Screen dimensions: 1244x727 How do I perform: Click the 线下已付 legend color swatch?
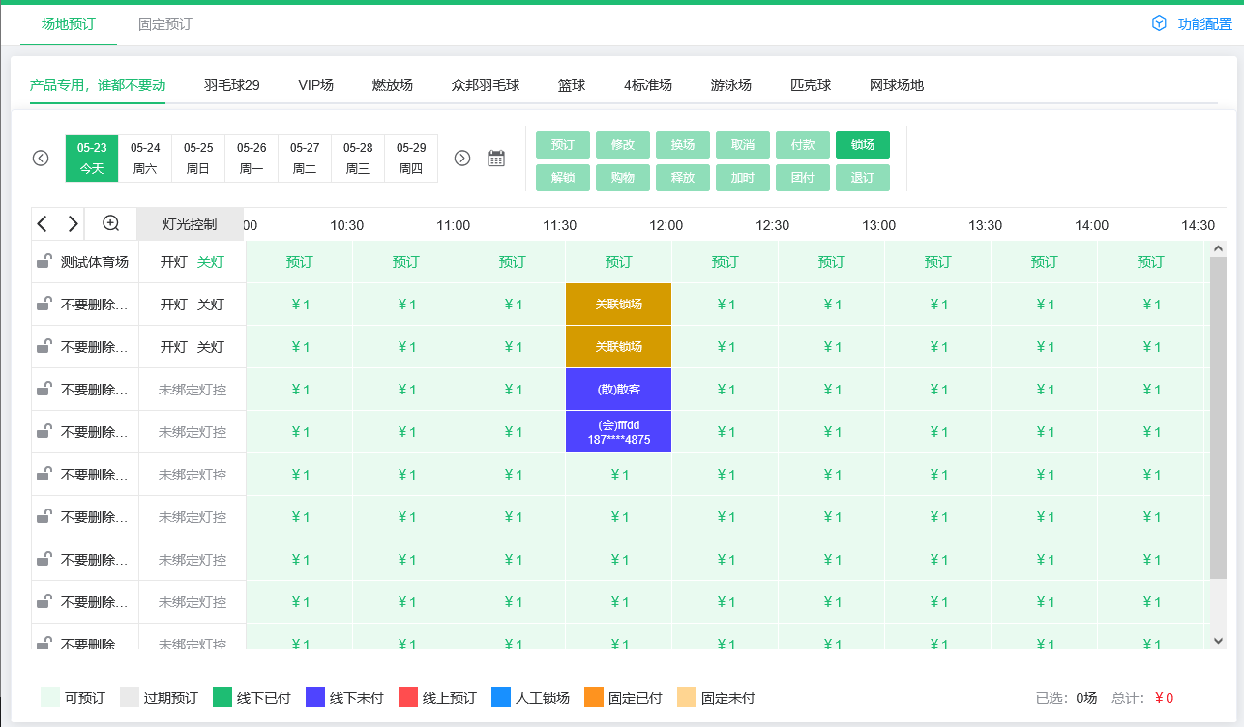tap(222, 697)
